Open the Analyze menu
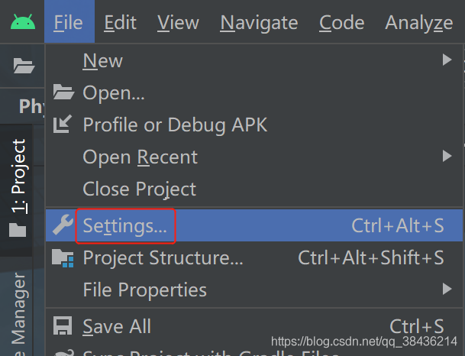Image resolution: width=465 pixels, height=356 pixels. [419, 22]
